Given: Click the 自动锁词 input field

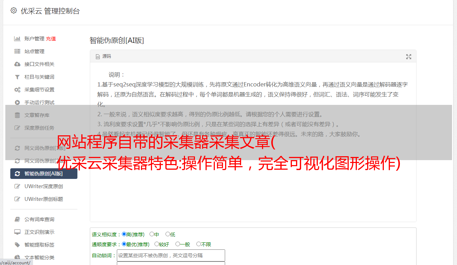Looking at the screenshot, I should (171, 255).
